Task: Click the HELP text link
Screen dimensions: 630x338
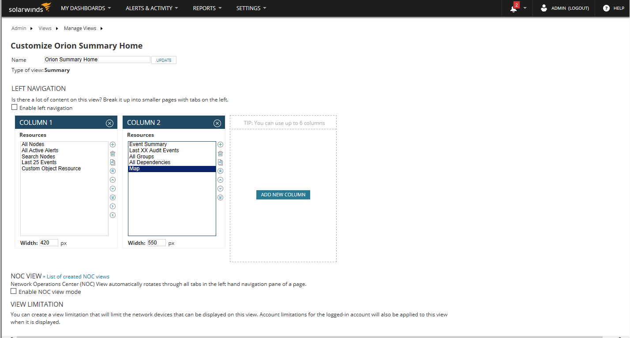Action: pos(619,8)
